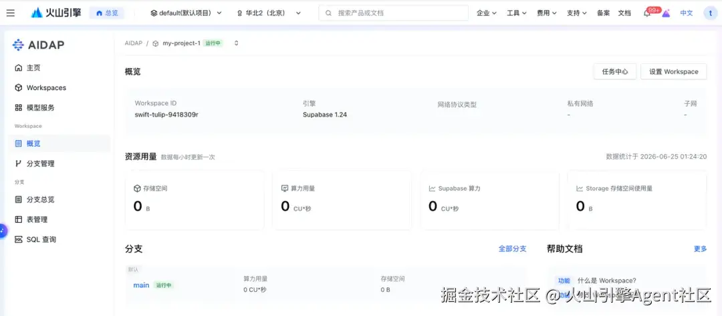
Task: Expand the 支持 menu
Action: pos(577,13)
